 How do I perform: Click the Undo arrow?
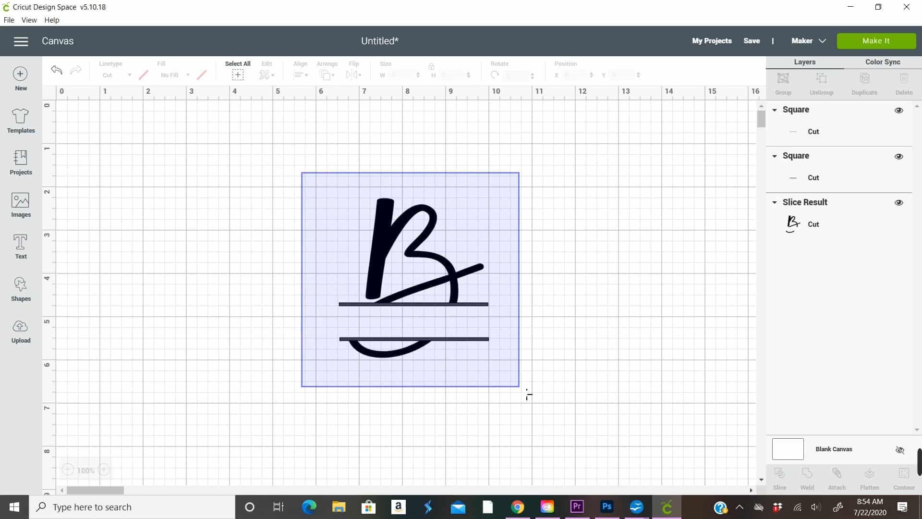pyautogui.click(x=57, y=70)
